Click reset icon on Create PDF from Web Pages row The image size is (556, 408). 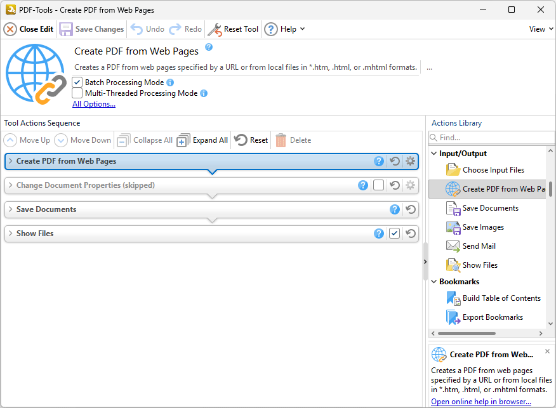tap(395, 161)
